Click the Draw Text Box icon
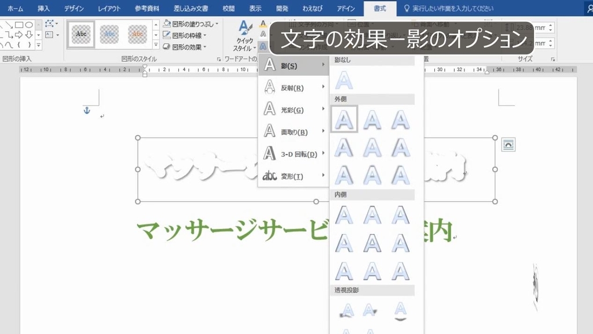 tap(49, 35)
